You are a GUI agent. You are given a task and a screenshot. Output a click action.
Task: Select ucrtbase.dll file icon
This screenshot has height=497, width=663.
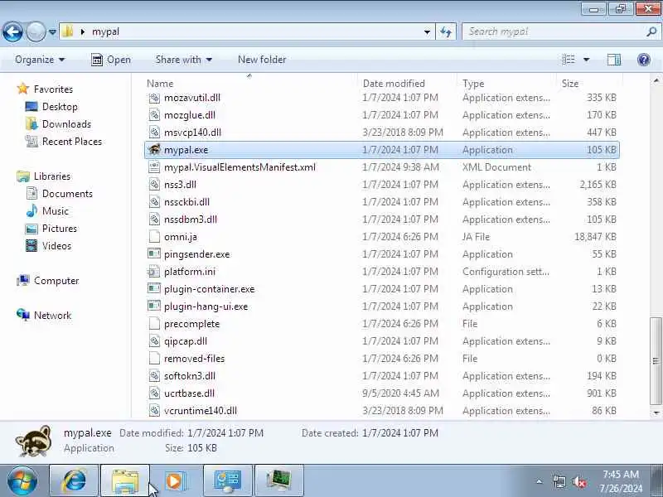pyautogui.click(x=154, y=393)
